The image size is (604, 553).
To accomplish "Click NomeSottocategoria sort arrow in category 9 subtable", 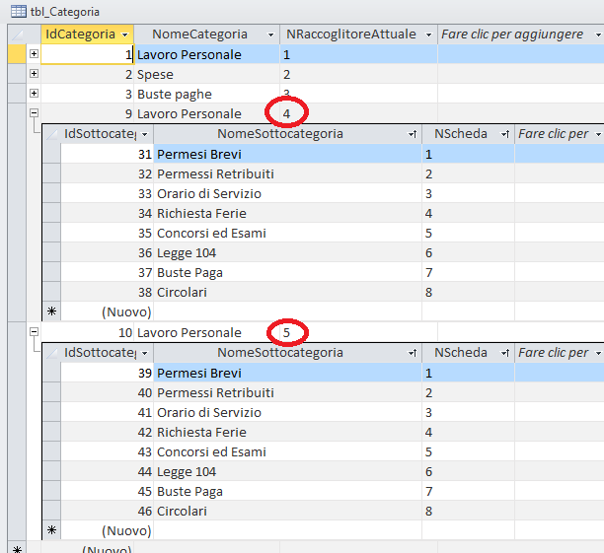I will click(x=413, y=134).
